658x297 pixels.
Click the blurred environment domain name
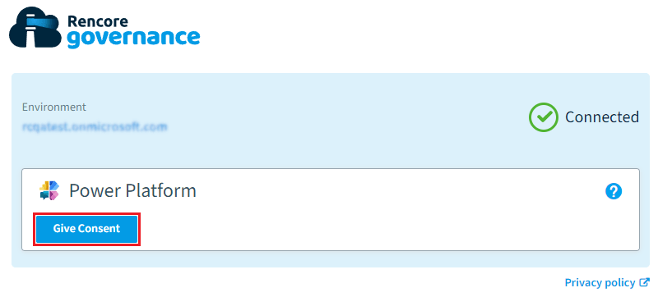[x=95, y=126]
